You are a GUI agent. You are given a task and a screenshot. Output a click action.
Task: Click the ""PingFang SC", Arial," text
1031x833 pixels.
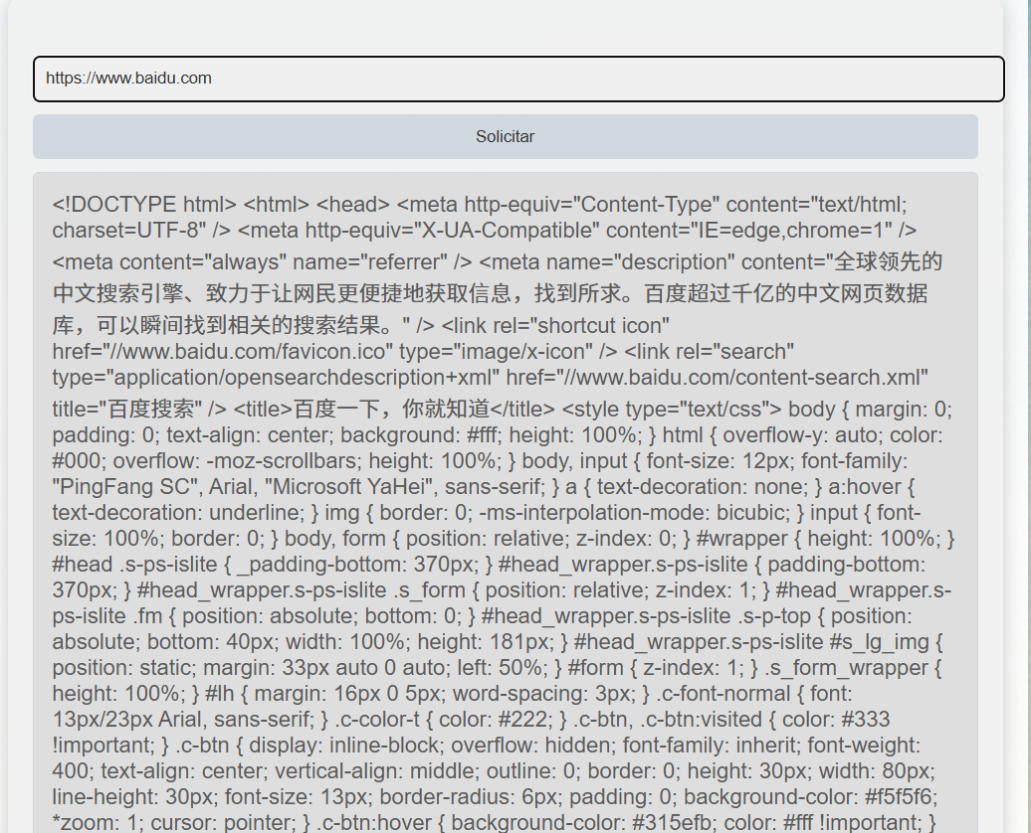[x=154, y=487]
